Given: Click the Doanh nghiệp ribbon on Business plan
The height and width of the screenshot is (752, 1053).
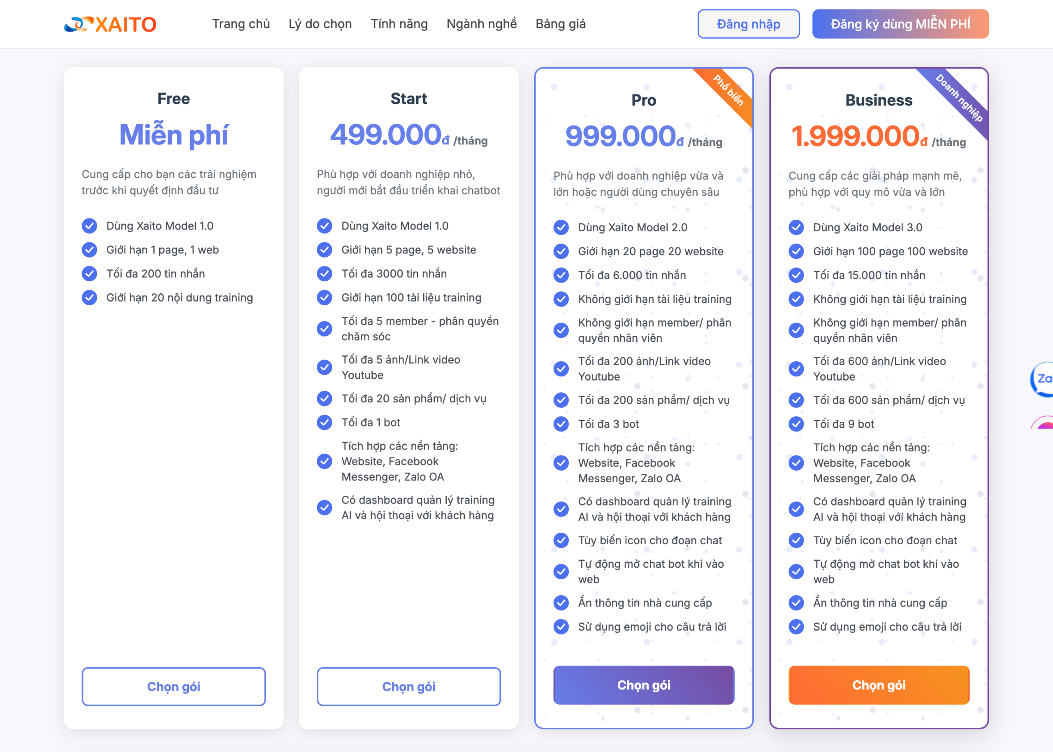Looking at the screenshot, I should pos(959,98).
